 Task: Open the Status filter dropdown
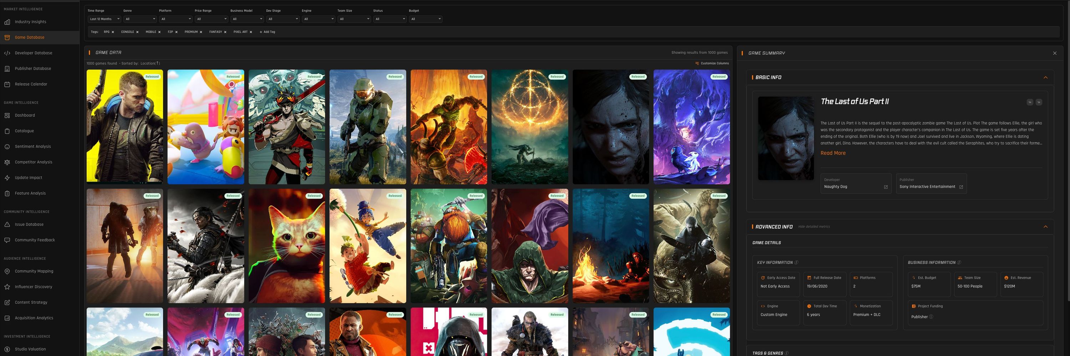[389, 19]
